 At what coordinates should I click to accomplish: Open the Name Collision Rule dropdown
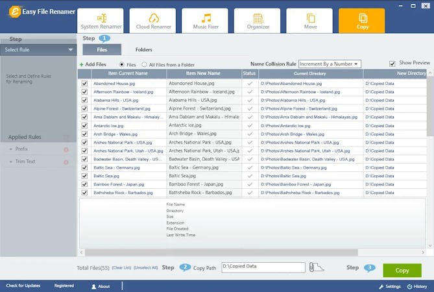pyautogui.click(x=330, y=64)
